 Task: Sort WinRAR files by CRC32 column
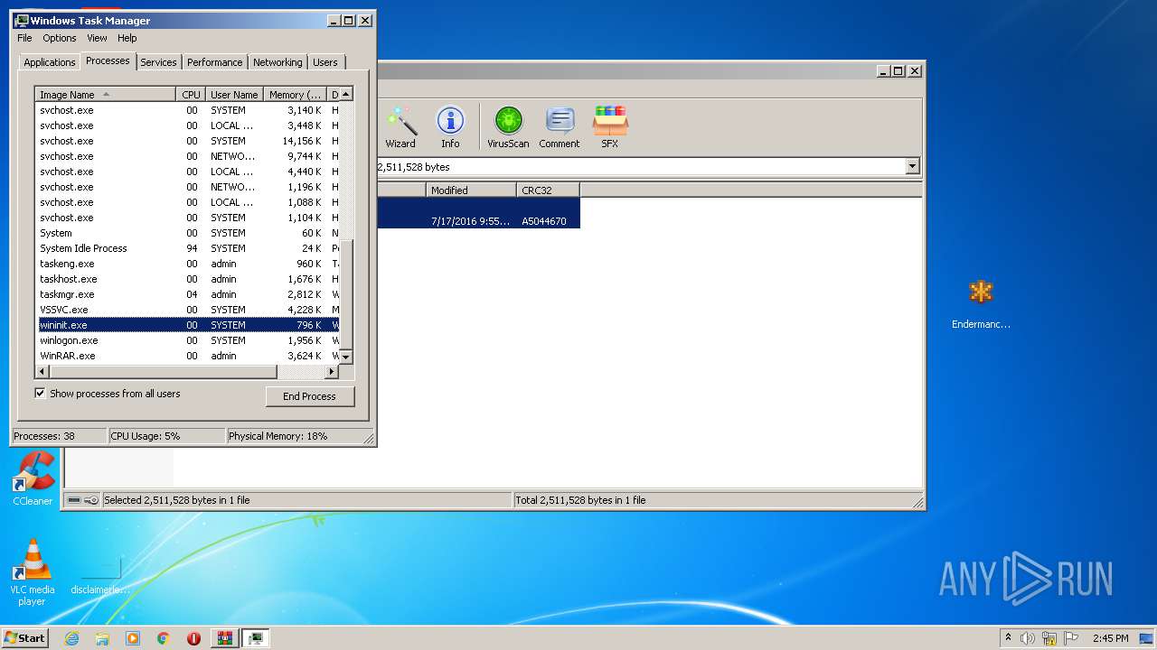tap(548, 190)
